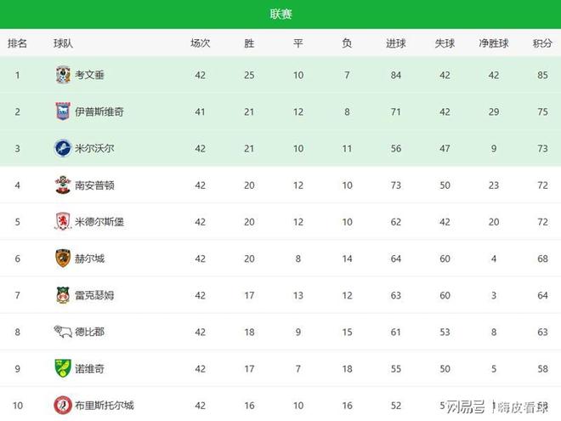This screenshot has width=561, height=421.
Task: Select the 联赛 tab header
Action: (x=281, y=14)
